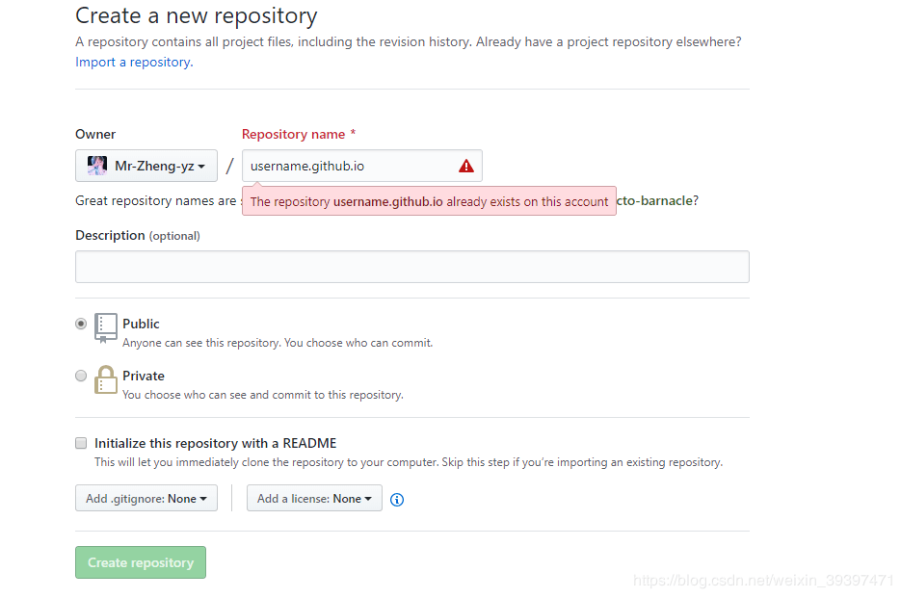Screen dimensions: 901x598
Task: Click the suggested name ending in cto-barnacle
Action: coord(654,200)
